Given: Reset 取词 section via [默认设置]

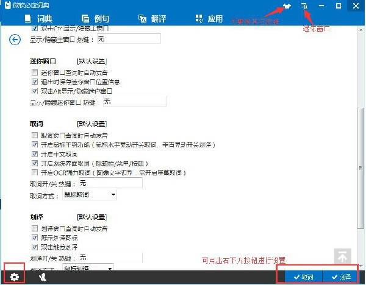Looking at the screenshot, I should coord(91,124).
